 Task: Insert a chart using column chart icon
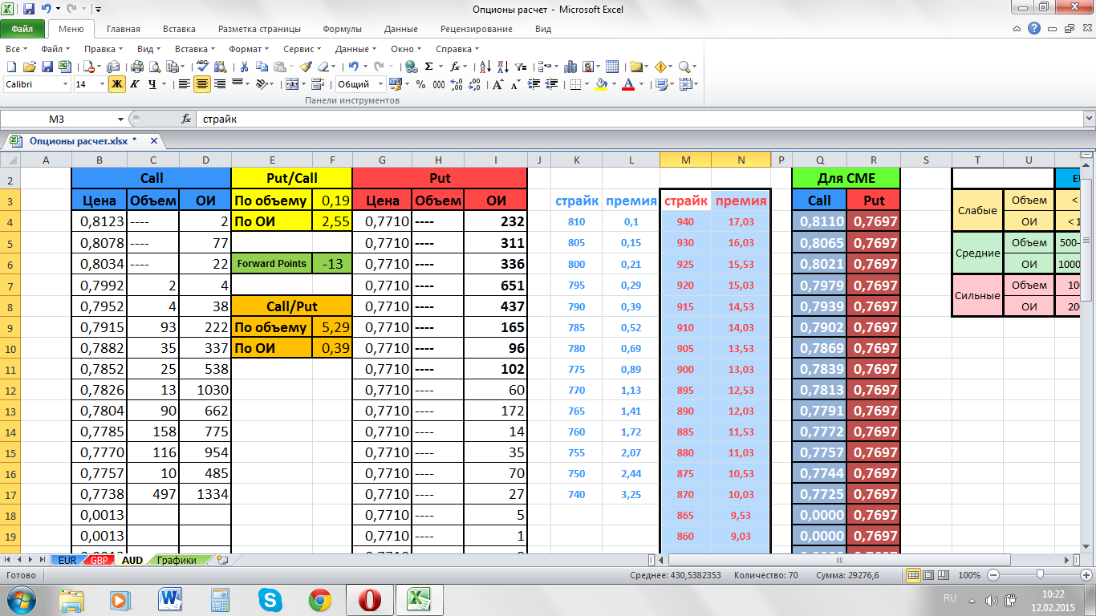click(570, 67)
